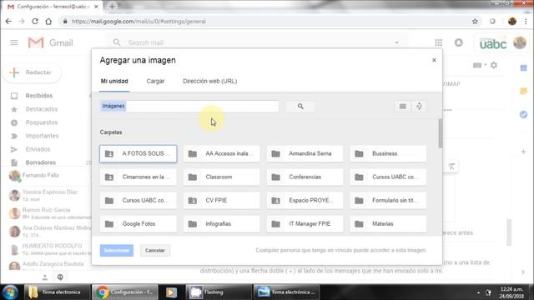Close the Agregar una imagen dialog
The width and height of the screenshot is (534, 300).
(434, 60)
